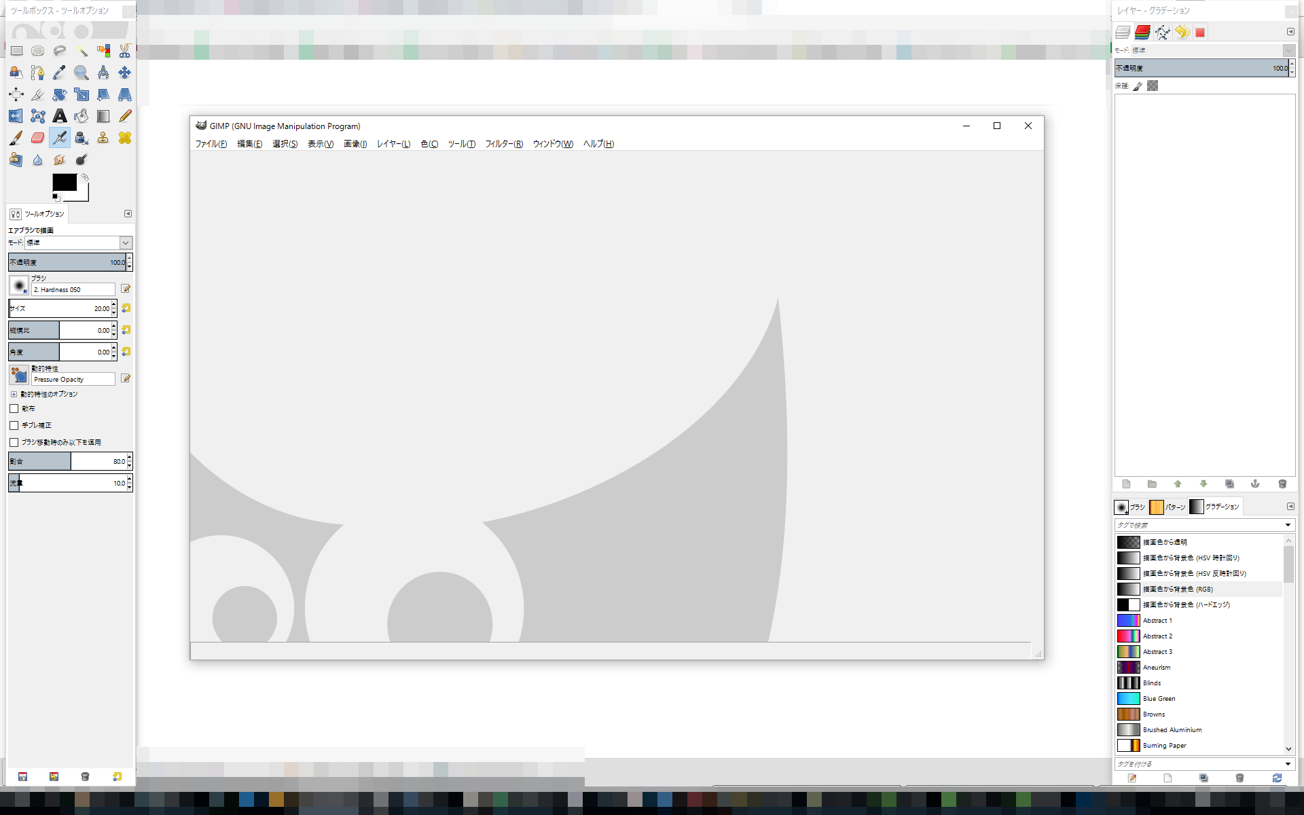Select the Free Select lasso tool
The height and width of the screenshot is (815, 1304).
[x=60, y=51]
